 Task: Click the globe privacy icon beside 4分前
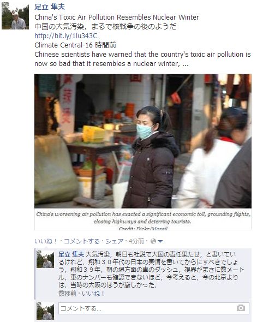(153, 241)
